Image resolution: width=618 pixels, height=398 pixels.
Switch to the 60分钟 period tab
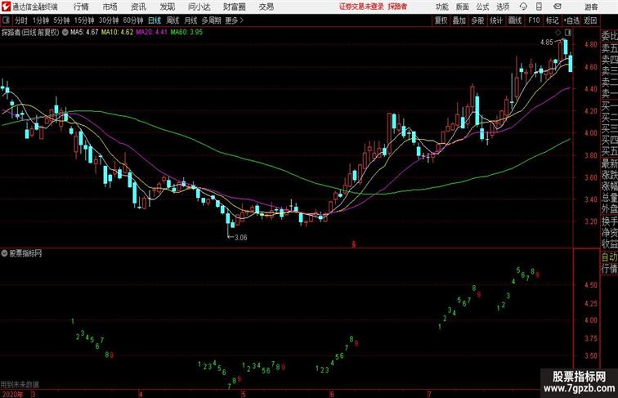133,20
